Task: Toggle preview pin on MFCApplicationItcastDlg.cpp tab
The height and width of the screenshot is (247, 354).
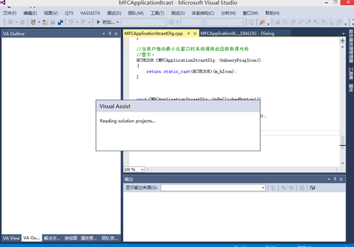Action: [x=189, y=33]
